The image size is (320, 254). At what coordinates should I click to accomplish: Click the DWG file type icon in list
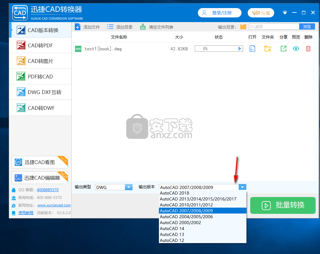tap(78, 49)
